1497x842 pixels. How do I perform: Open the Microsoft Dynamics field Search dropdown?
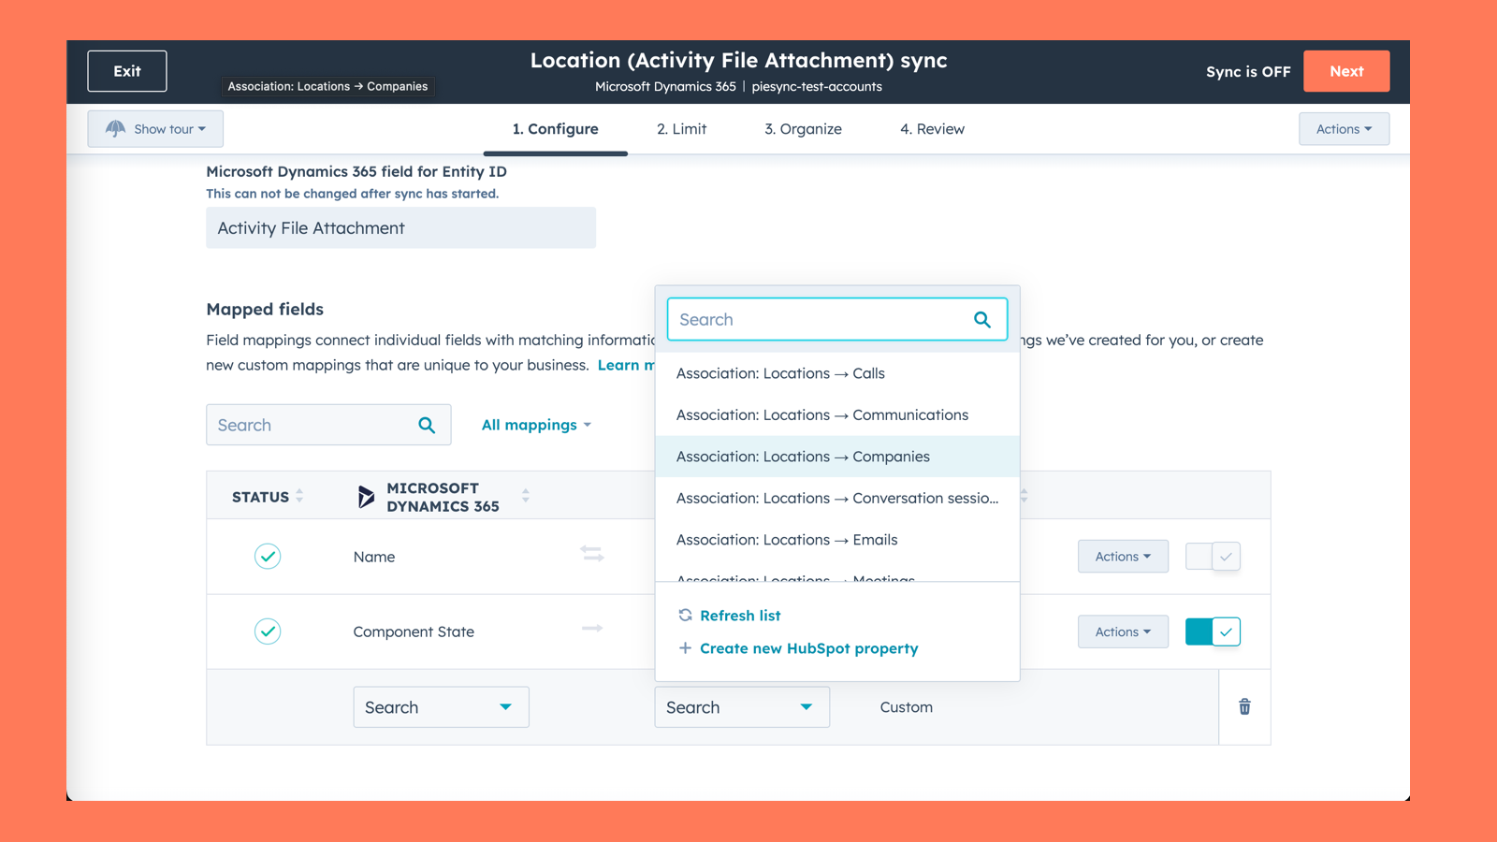(x=441, y=707)
